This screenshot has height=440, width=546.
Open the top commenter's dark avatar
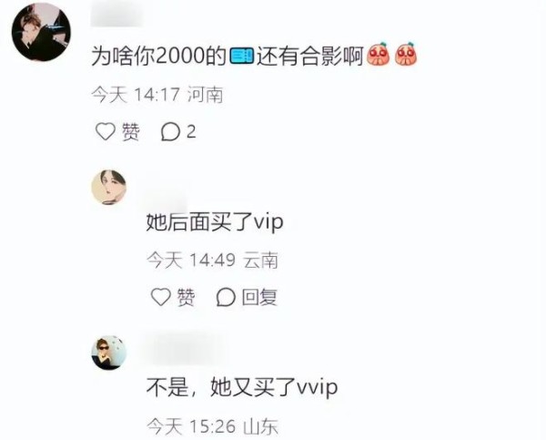41,31
